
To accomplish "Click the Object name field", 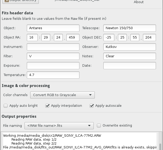I will (53, 28).
